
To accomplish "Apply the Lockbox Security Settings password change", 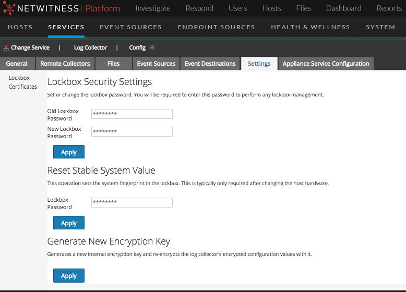I will click(x=69, y=152).
